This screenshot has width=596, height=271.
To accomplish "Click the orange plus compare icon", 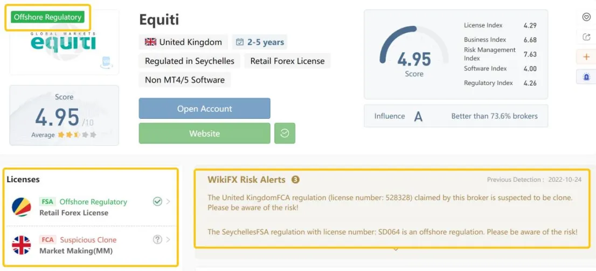I will click(586, 57).
